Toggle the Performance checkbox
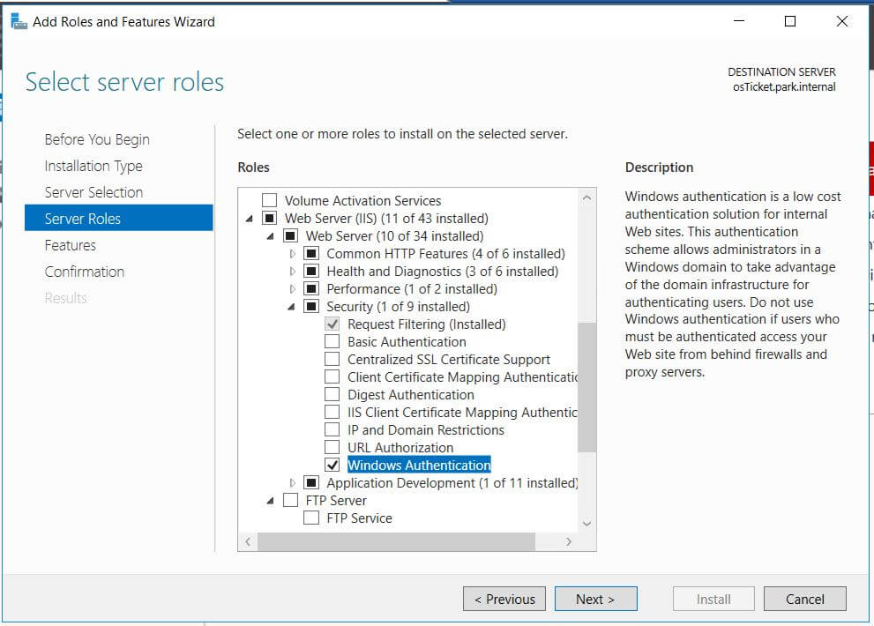This screenshot has width=874, height=626. coord(311,288)
